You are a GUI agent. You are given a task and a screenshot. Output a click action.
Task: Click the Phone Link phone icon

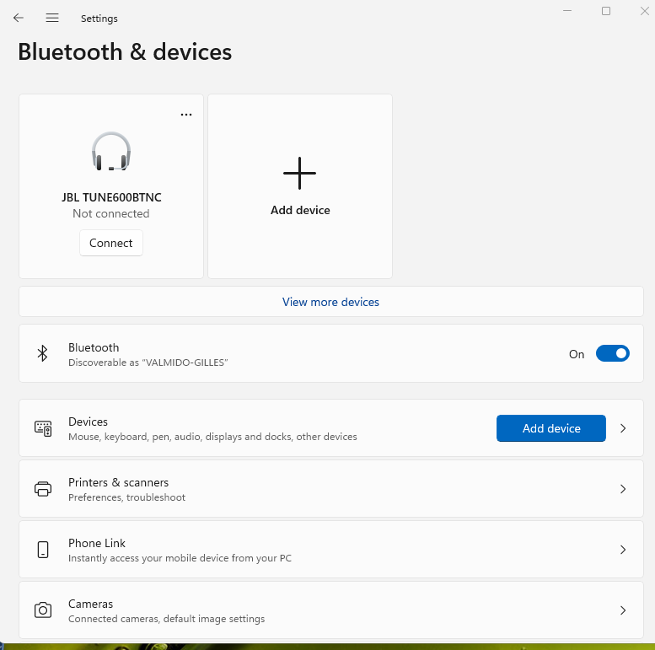[x=43, y=550]
